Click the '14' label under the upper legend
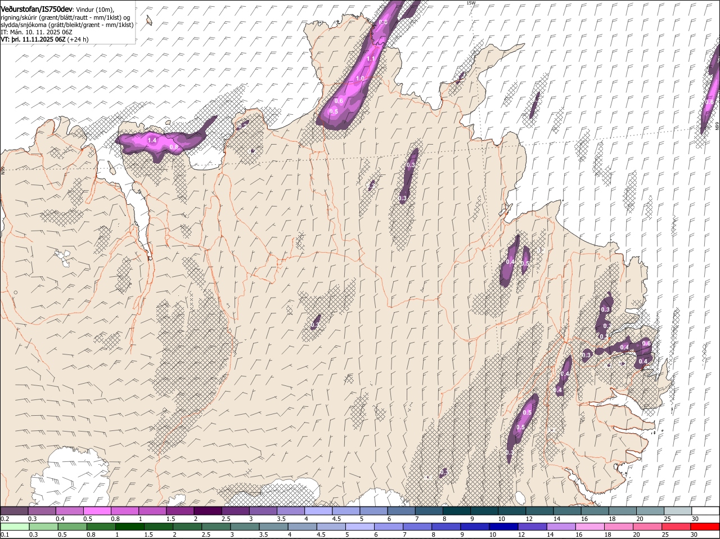This screenshot has height=539, width=720. (x=556, y=519)
